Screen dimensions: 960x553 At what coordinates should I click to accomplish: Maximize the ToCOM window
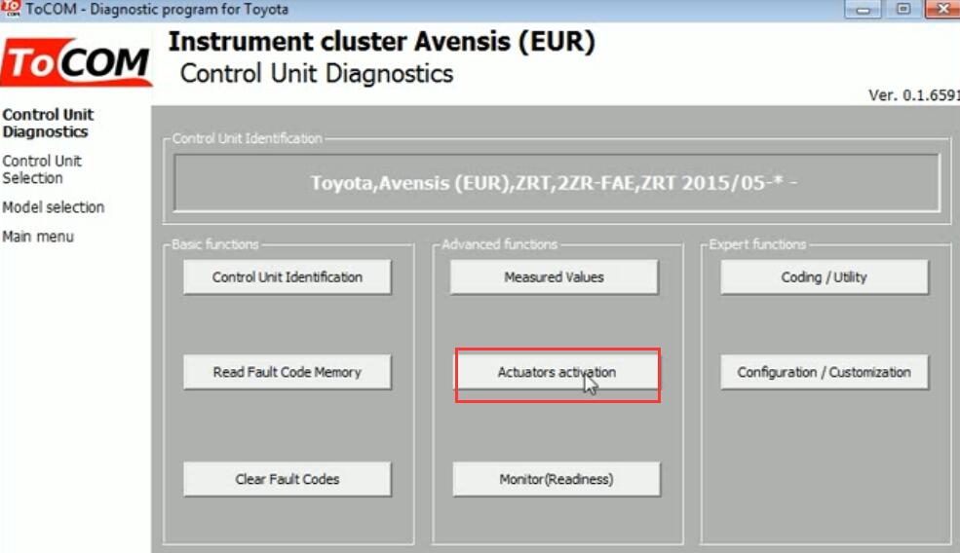click(x=903, y=9)
